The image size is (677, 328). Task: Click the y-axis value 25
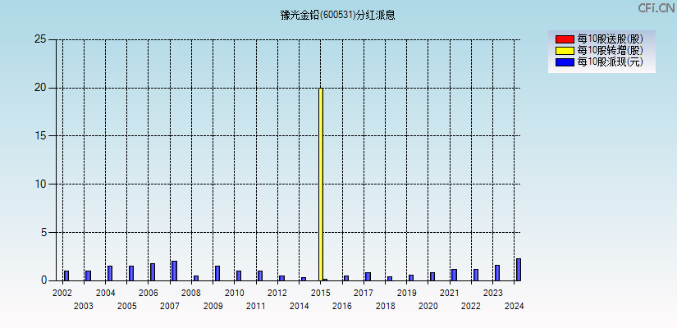tap(40, 39)
